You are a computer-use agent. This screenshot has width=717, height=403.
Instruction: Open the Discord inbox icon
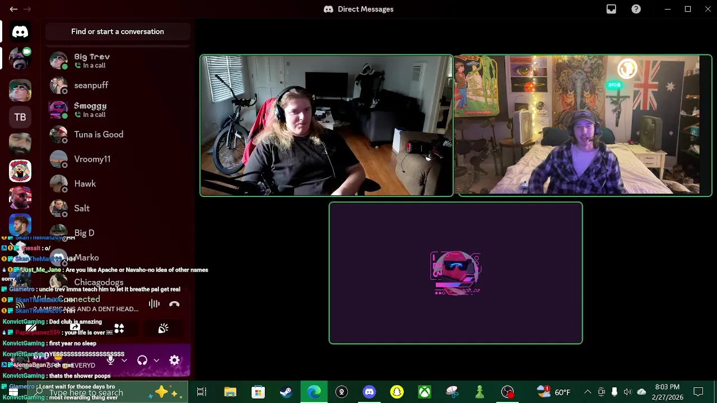pyautogui.click(x=611, y=9)
